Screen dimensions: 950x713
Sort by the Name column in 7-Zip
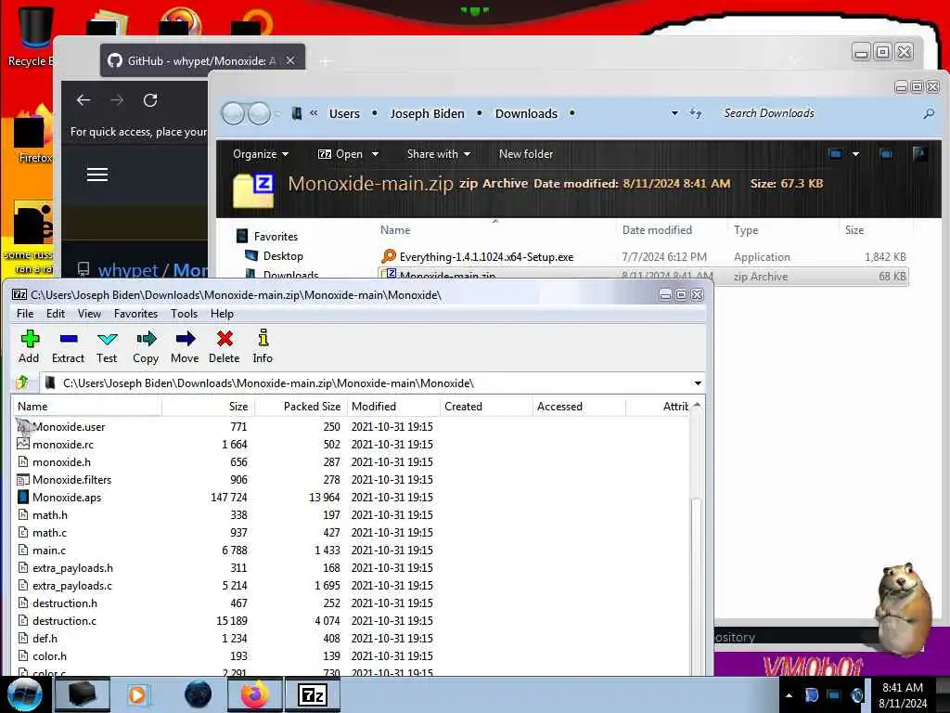pyautogui.click(x=87, y=407)
